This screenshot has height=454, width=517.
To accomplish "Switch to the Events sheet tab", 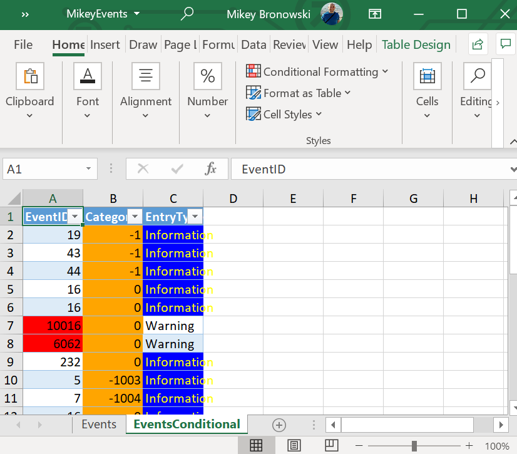I will coord(99,424).
